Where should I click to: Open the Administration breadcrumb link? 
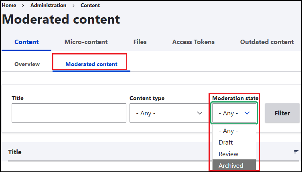tap(48, 5)
